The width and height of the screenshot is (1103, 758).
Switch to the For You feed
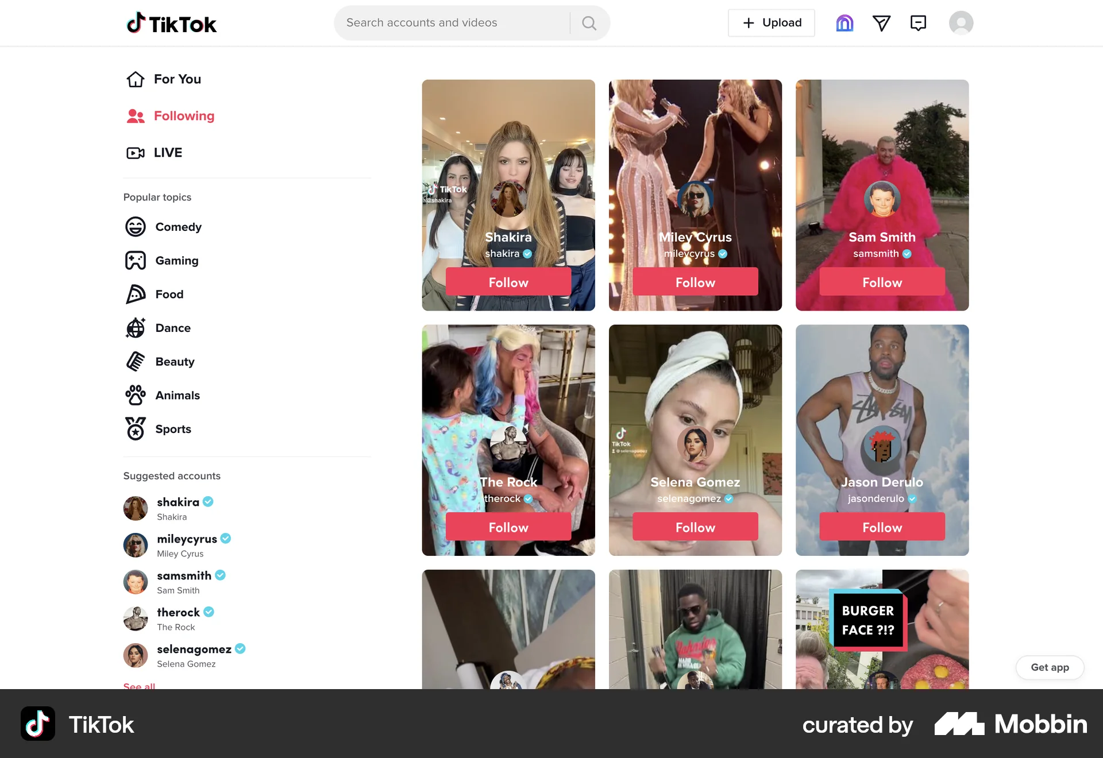coord(177,79)
